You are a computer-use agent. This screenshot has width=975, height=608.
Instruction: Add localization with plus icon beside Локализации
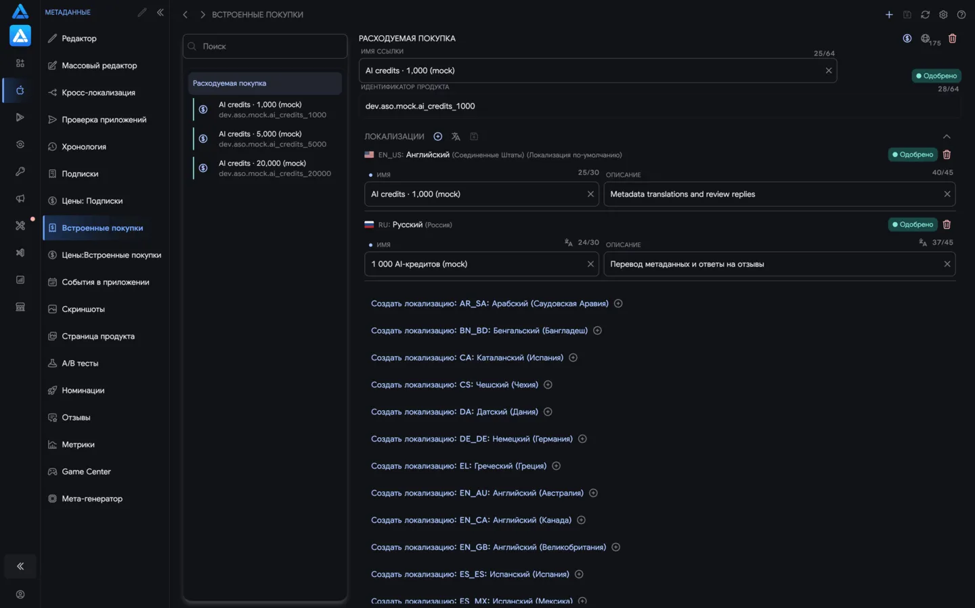[438, 137]
